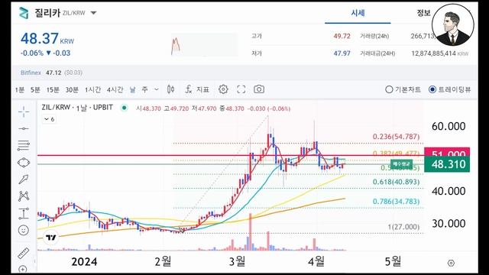Open the Fibonacci retracement tool

pos(24,145)
